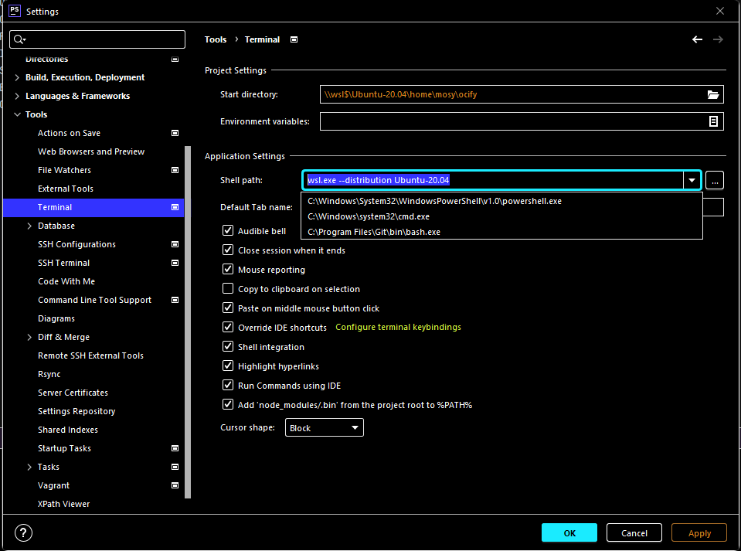The image size is (741, 551).
Task: Click OK to confirm settings
Action: coord(569,533)
